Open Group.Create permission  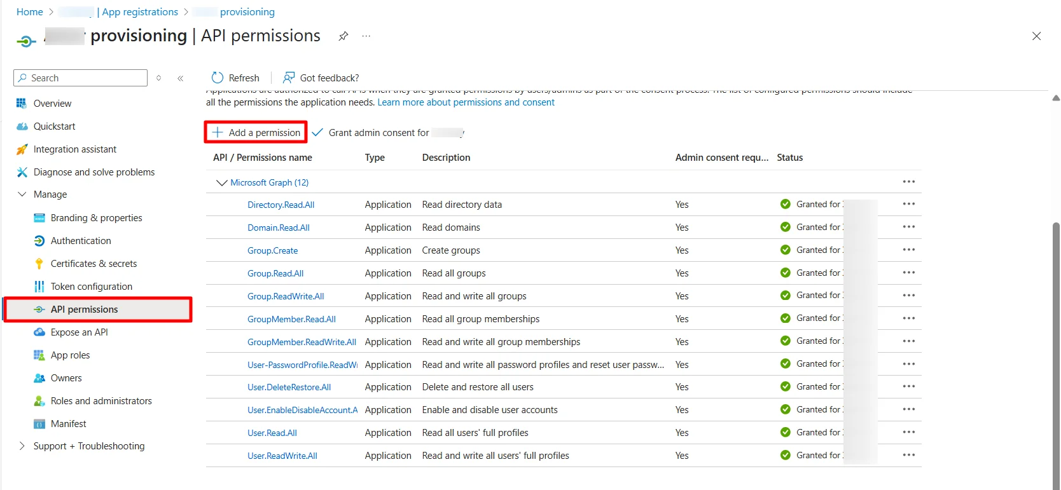pyautogui.click(x=272, y=250)
